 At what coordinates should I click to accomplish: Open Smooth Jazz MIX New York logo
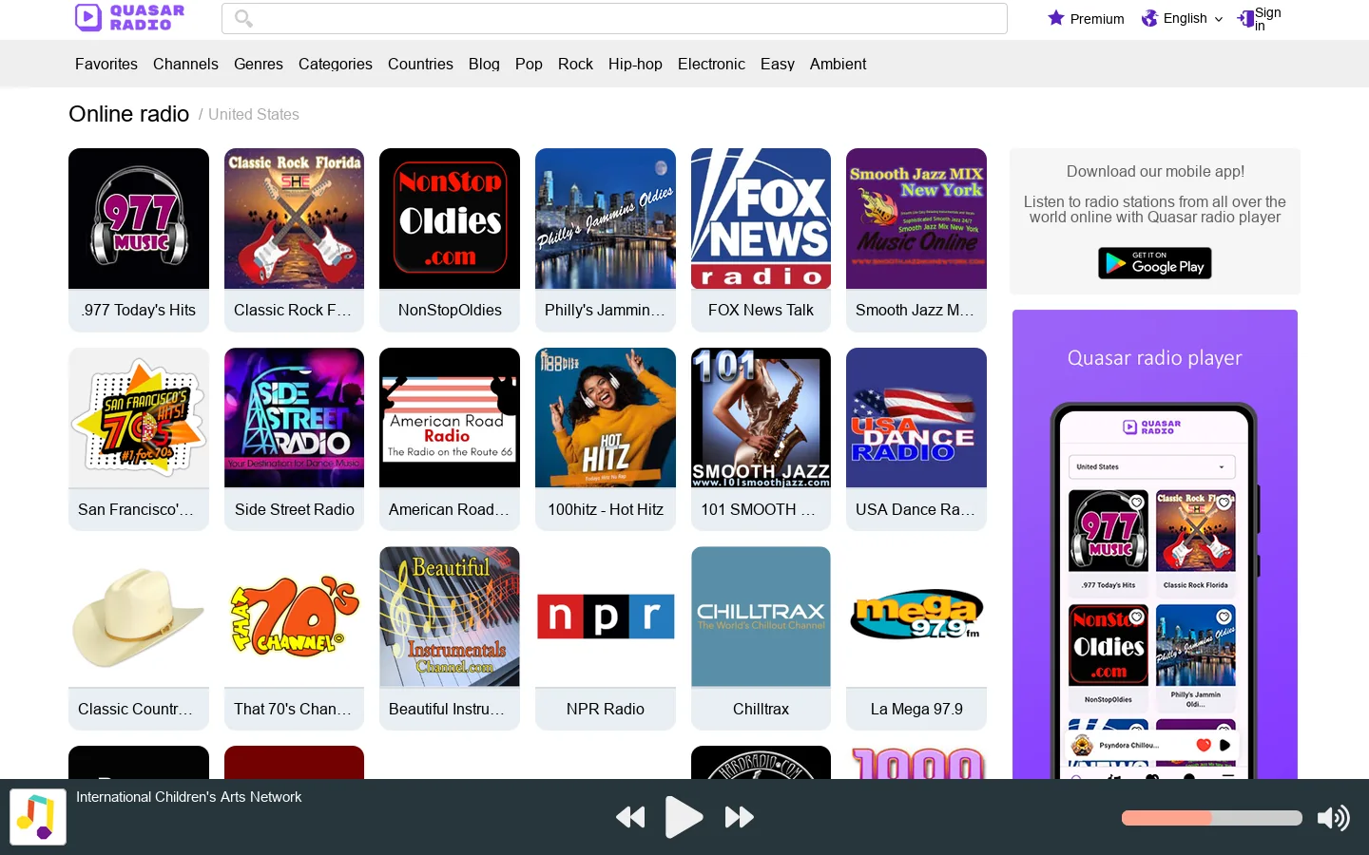tap(916, 218)
